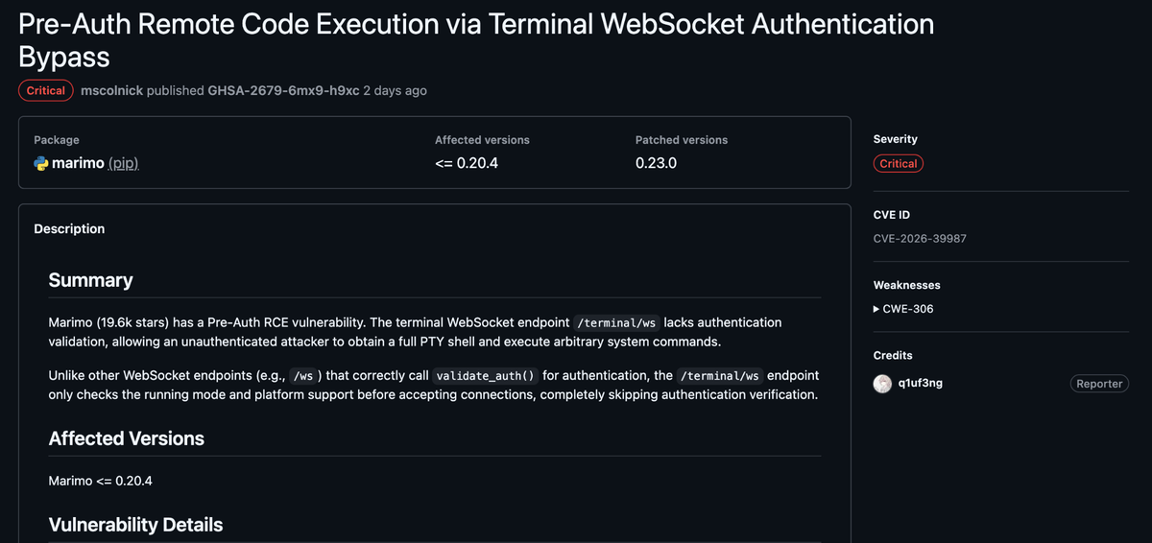Screen dimensions: 1152x543
Task: Open the q1uf3ng username link
Action: click(x=920, y=384)
